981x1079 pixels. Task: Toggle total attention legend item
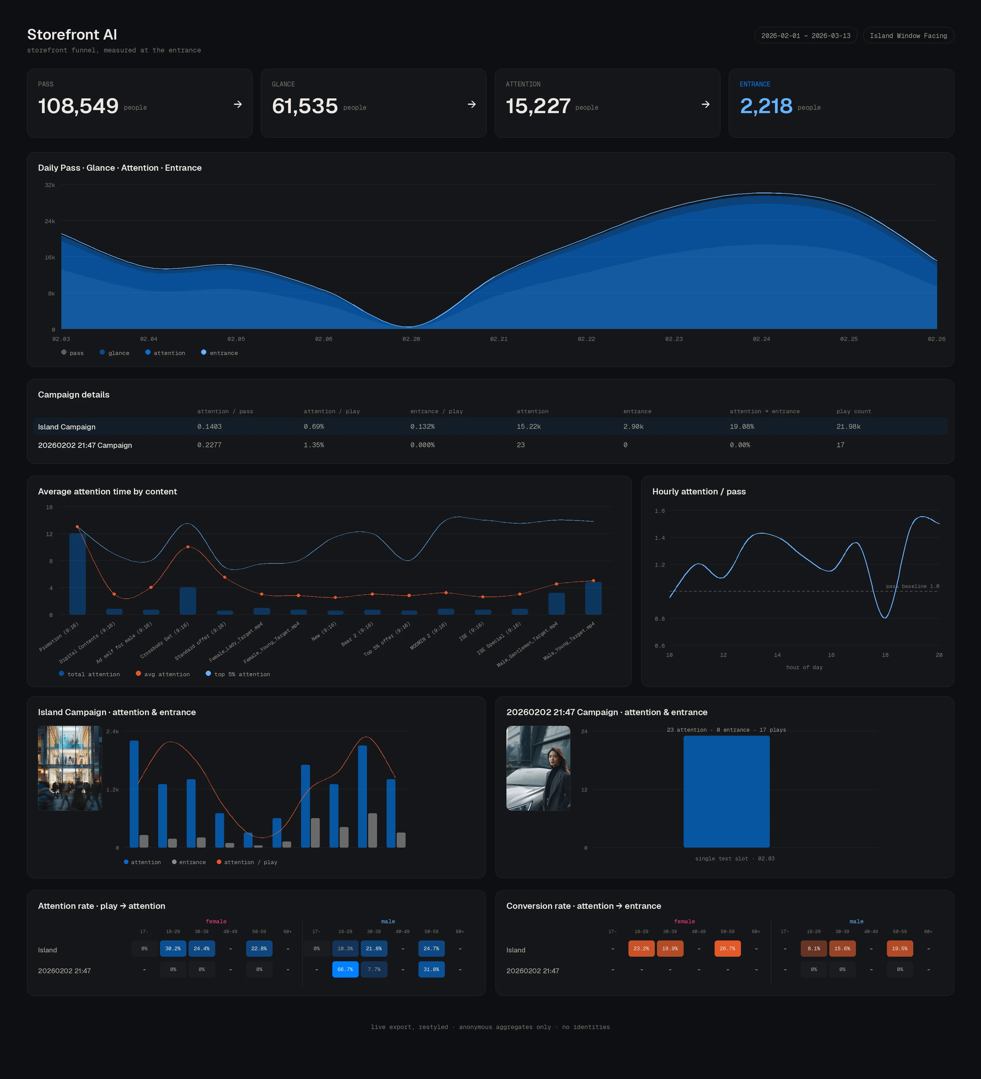coord(90,674)
